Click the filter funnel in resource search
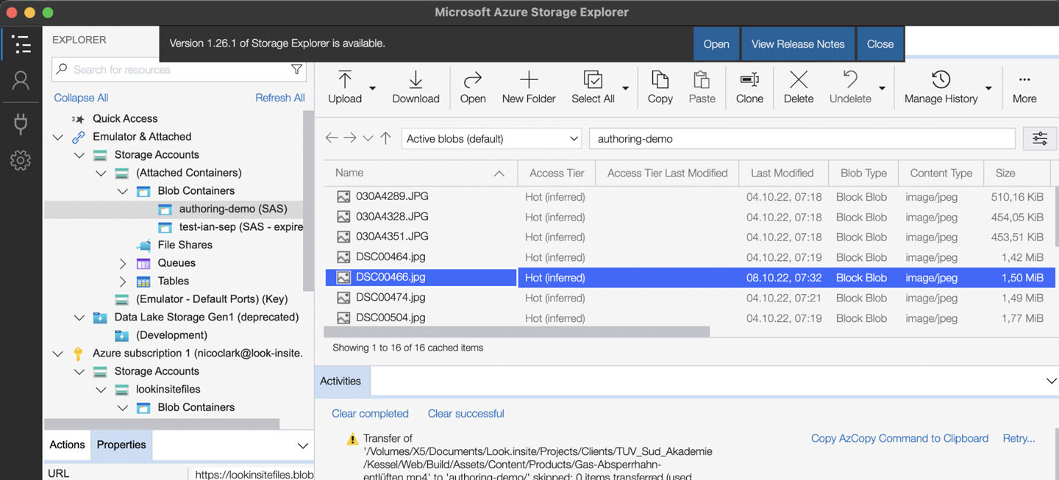Screen dimensions: 1059x480 [296, 69]
